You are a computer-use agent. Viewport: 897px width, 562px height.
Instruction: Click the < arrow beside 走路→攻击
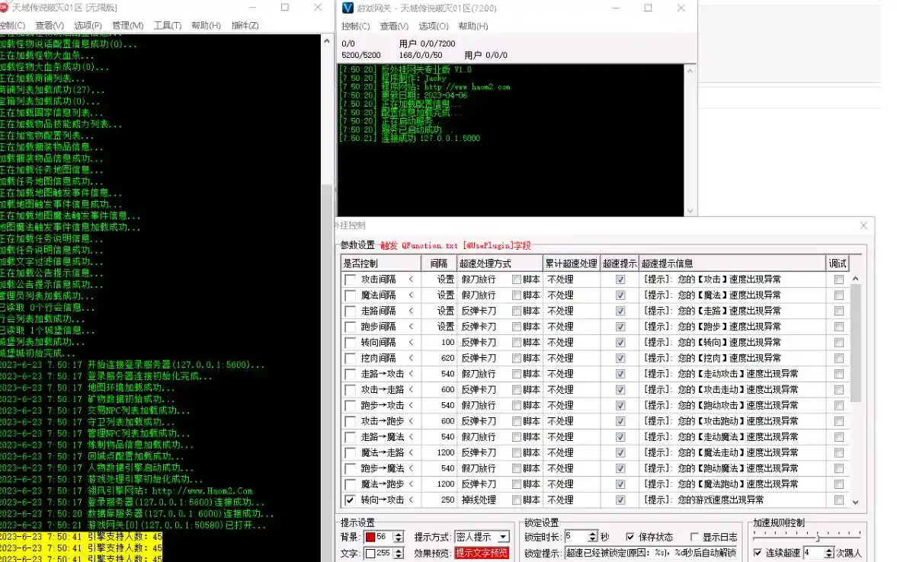tap(411, 374)
